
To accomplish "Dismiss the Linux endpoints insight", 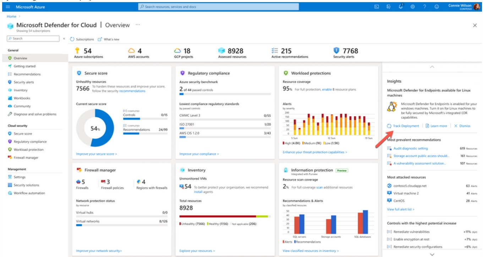I will pyautogui.click(x=462, y=126).
